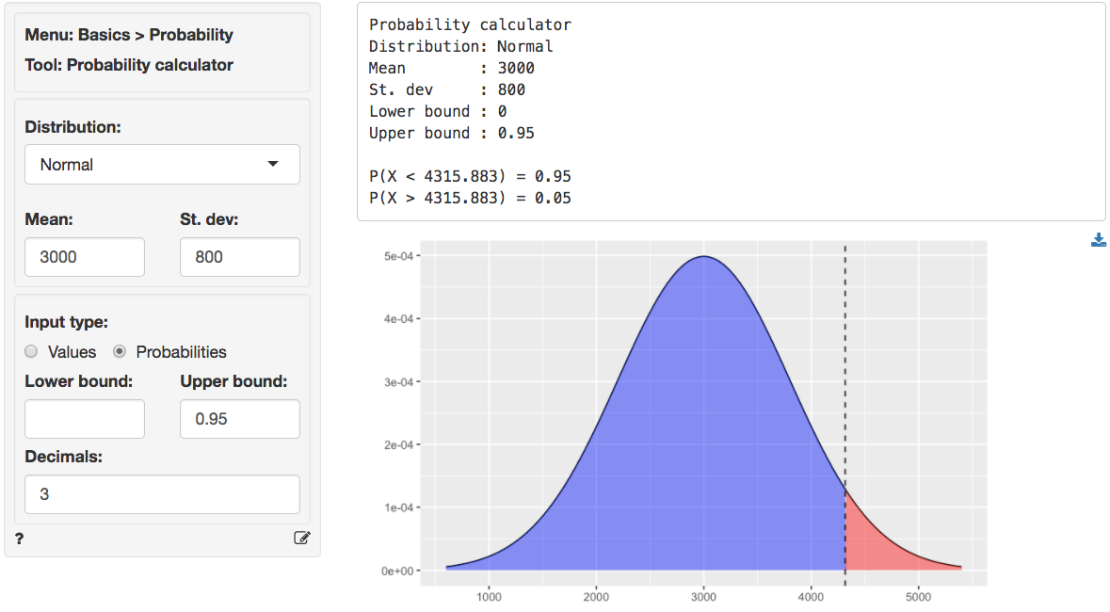Viewport: 1110px width, 612px height.
Task: Click the 'Menu: Basics > Probability' heading
Action: pos(129,35)
